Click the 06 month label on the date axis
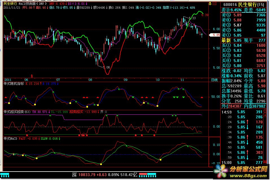The width and height of the screenshot is (270, 180). [x=26, y=80]
